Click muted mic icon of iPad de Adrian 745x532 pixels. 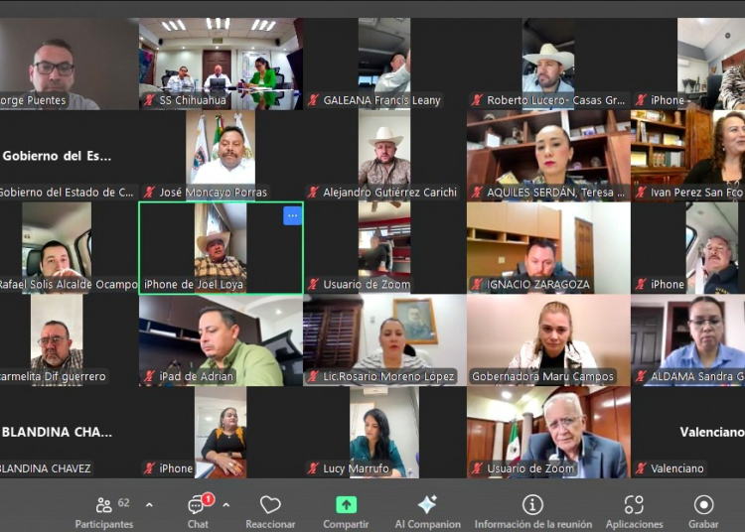pos(149,376)
